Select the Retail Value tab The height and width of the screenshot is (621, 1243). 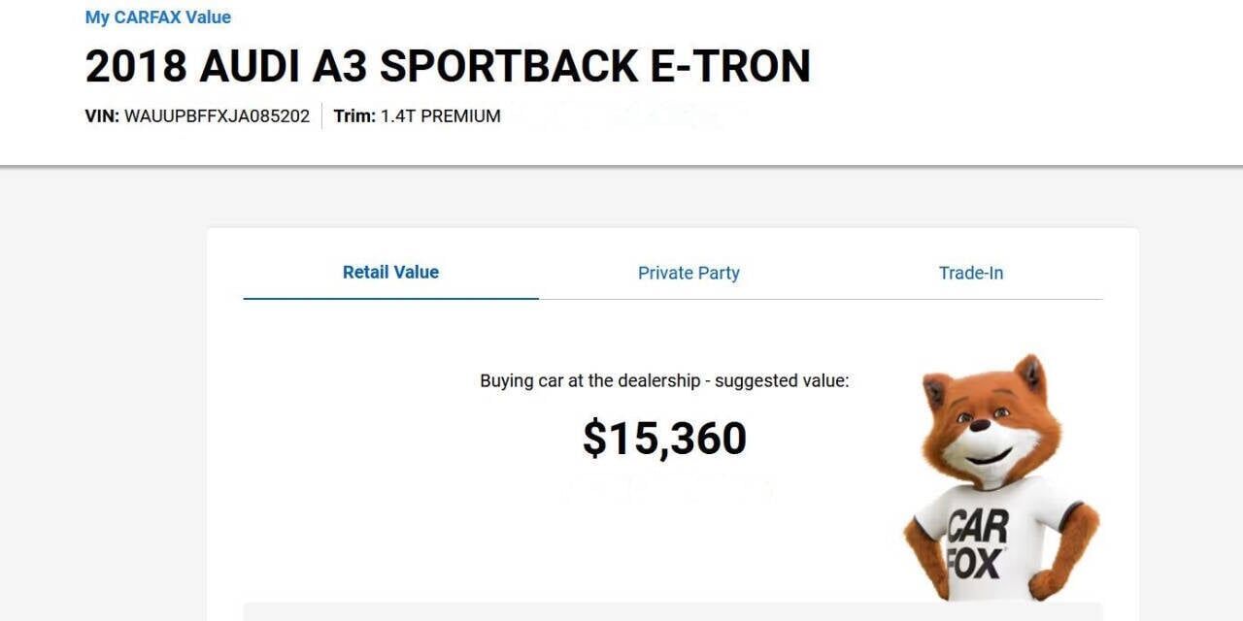tap(390, 273)
